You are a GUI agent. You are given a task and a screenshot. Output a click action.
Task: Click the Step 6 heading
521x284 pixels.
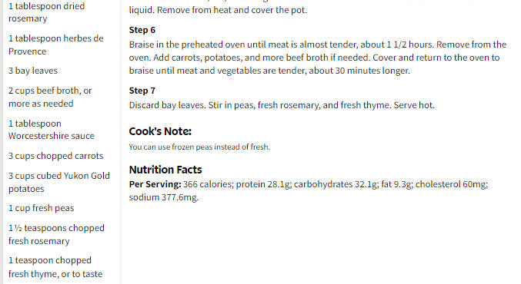(x=142, y=30)
